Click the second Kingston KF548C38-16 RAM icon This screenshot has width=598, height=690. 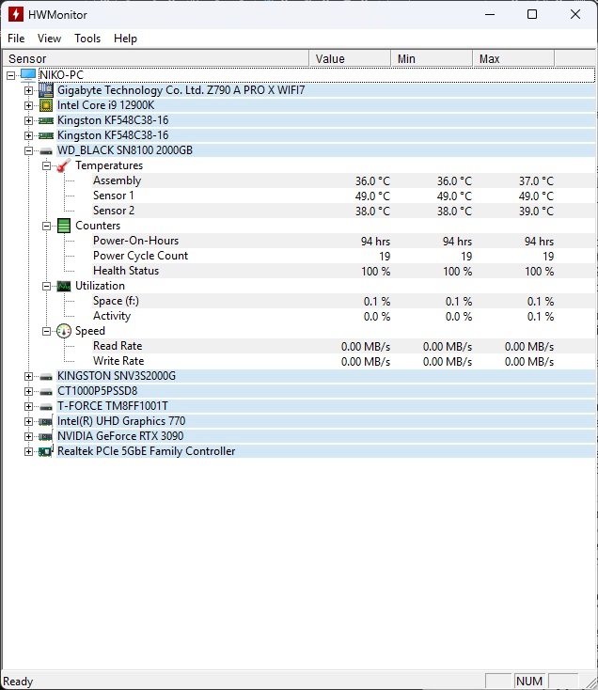(x=46, y=135)
